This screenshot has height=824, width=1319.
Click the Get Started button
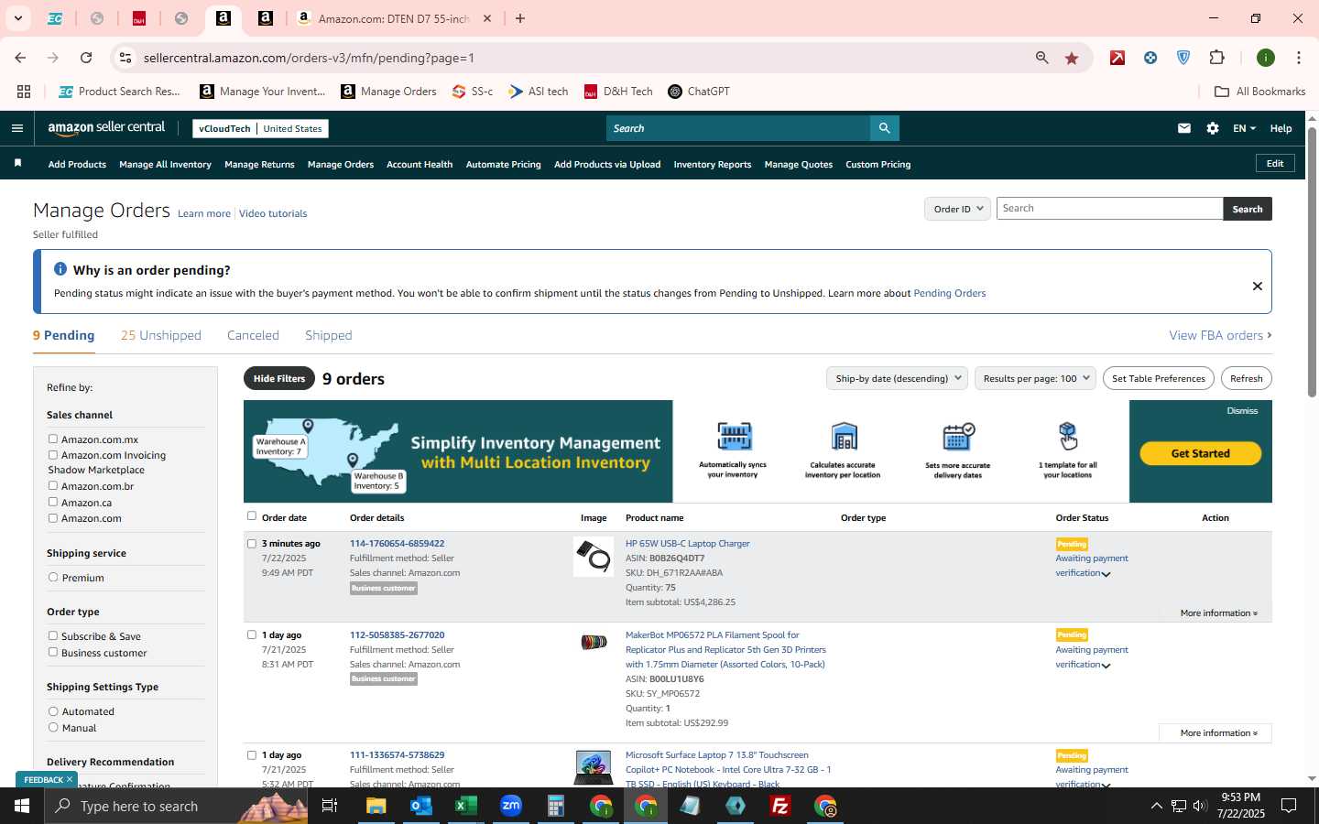(x=1200, y=453)
